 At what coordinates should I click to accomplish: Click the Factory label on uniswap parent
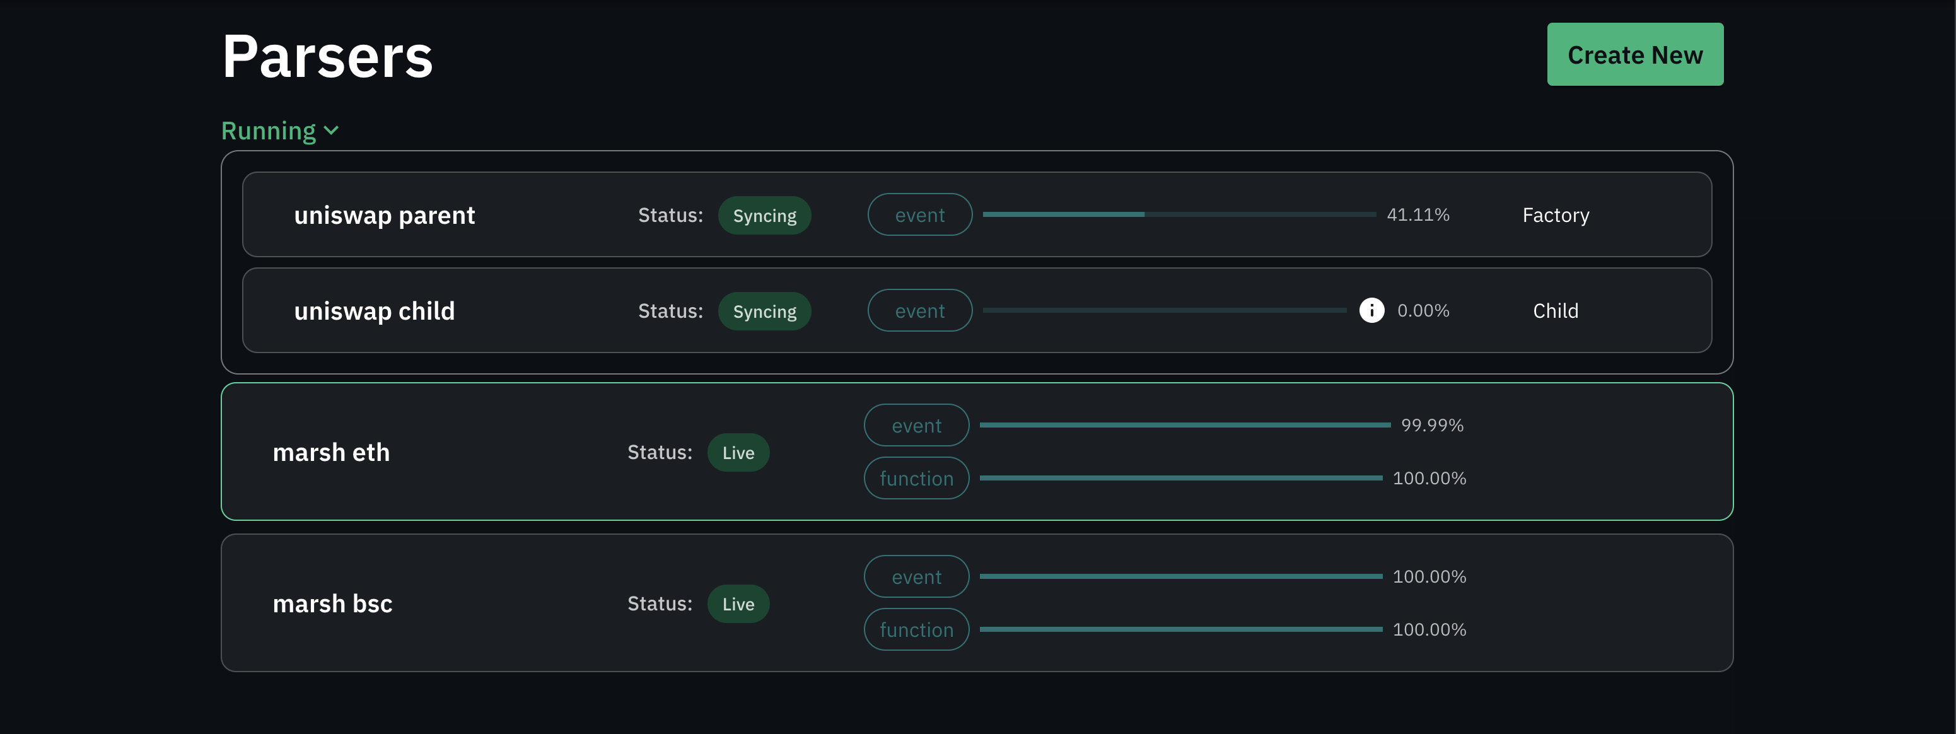[1555, 216]
